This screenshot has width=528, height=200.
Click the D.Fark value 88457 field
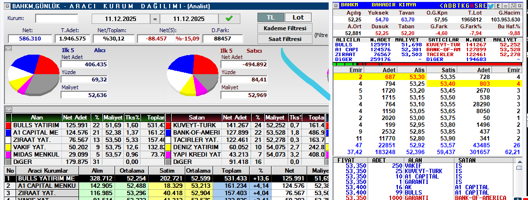pyautogui.click(x=224, y=39)
